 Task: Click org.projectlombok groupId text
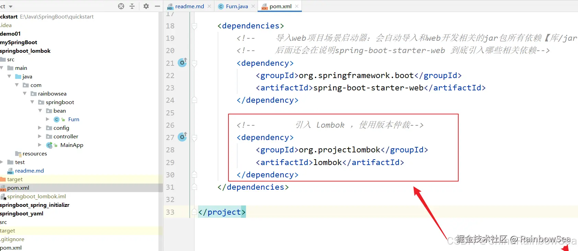[x=340, y=150]
